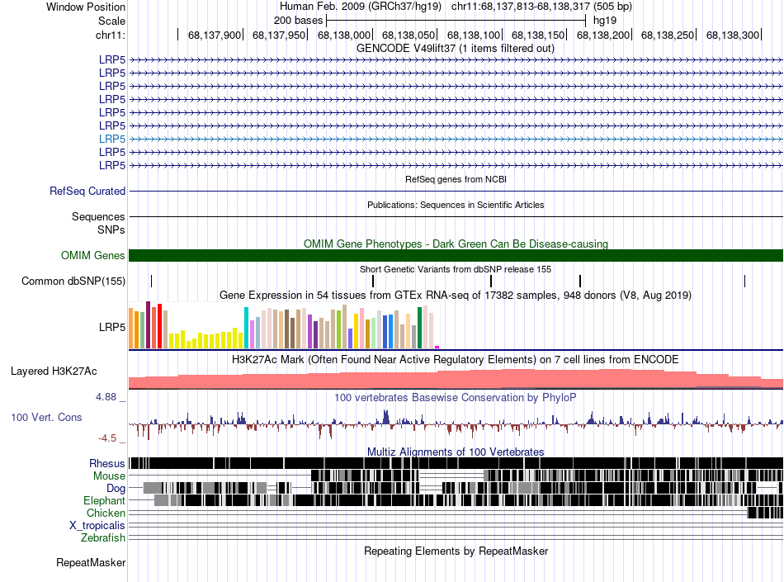Click the topmost LRP5 transcript label under GENCODE
This screenshot has width=784, height=582.
[112, 59]
